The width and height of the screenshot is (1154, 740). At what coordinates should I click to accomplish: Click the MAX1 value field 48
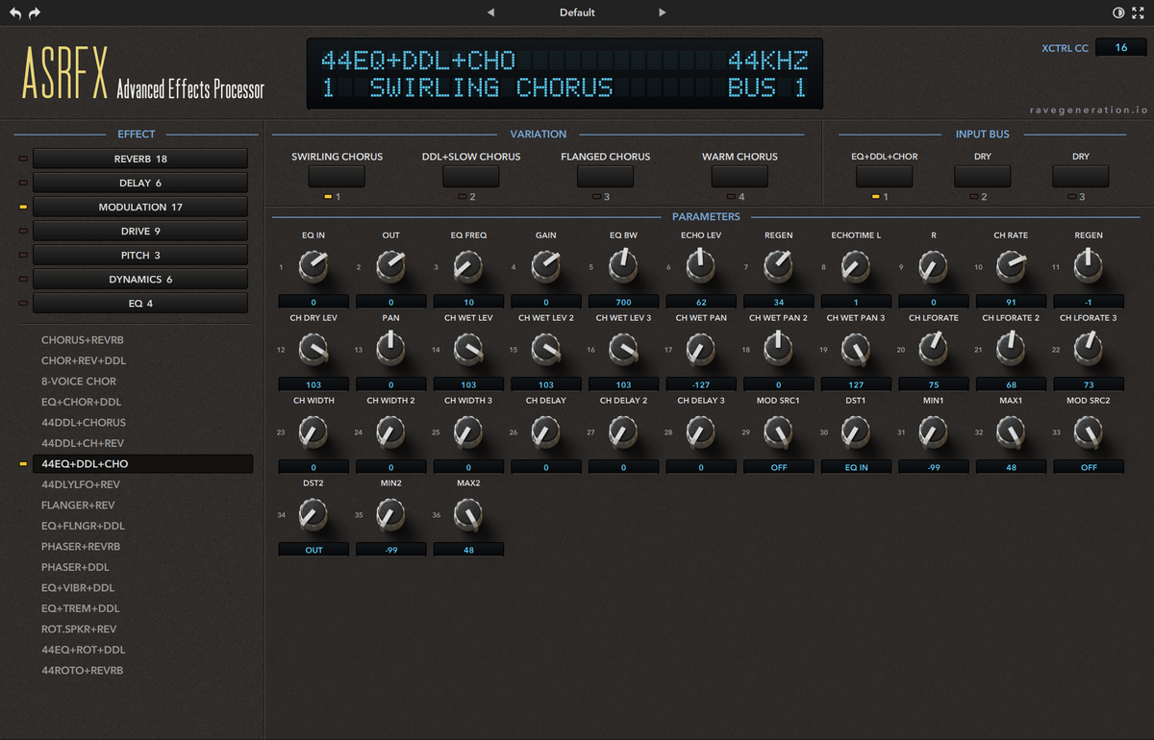(x=1011, y=467)
